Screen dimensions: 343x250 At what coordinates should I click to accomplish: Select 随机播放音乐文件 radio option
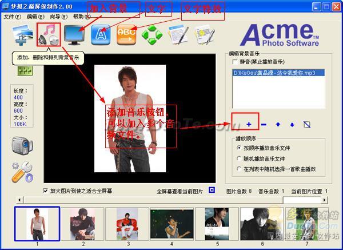click(x=239, y=158)
